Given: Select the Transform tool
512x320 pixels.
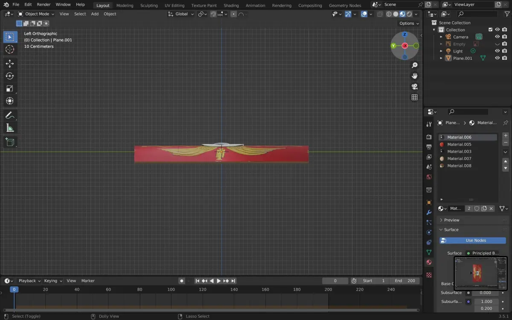Looking at the screenshot, I should [x=10, y=101].
